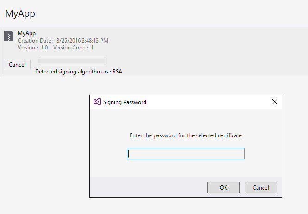Focus the certificate password input field
Viewport: 308px width, 214px height.
click(x=185, y=154)
